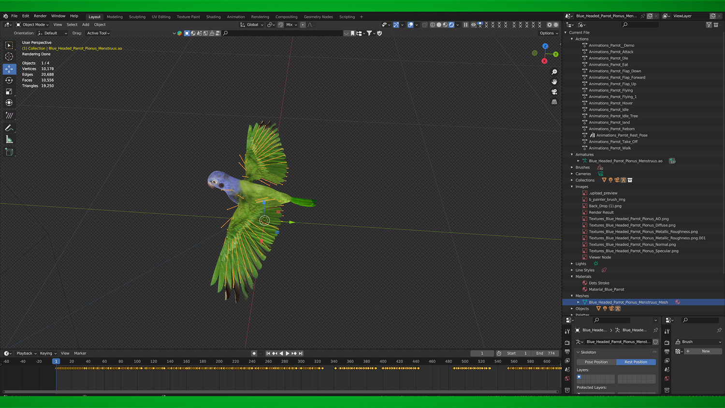Image resolution: width=725 pixels, height=408 pixels.
Task: Open the Drag Active Tool dropdown
Action: [98, 33]
